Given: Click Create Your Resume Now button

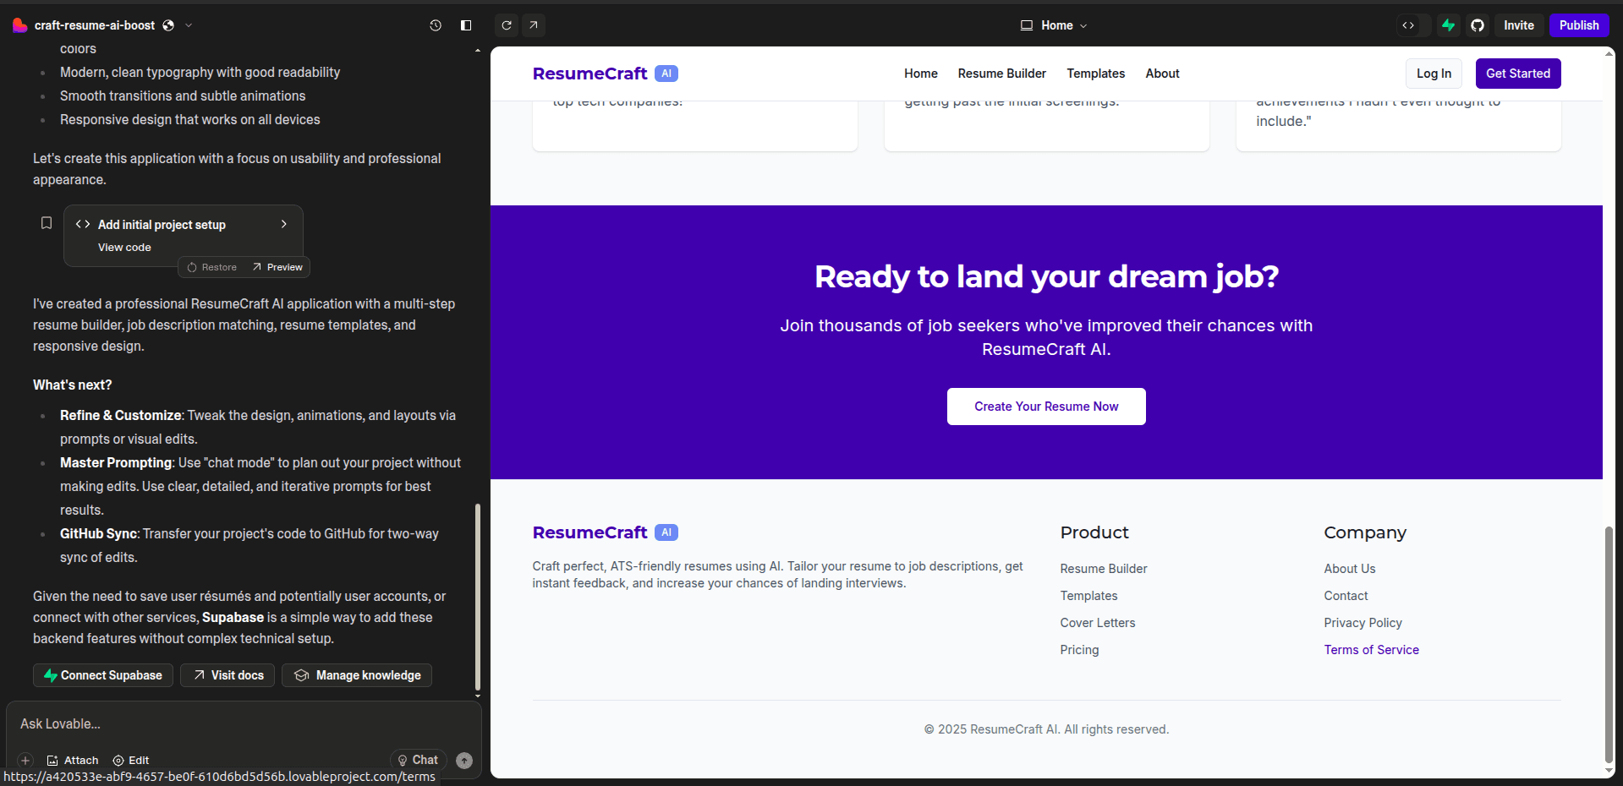Looking at the screenshot, I should tap(1046, 407).
